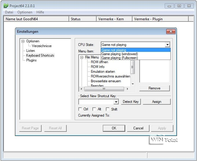The width and height of the screenshot is (197, 161).
Task: Select Optionen in settings tree
Action: point(33,41)
